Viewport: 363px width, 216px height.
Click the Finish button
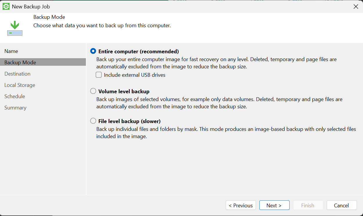coord(308,205)
